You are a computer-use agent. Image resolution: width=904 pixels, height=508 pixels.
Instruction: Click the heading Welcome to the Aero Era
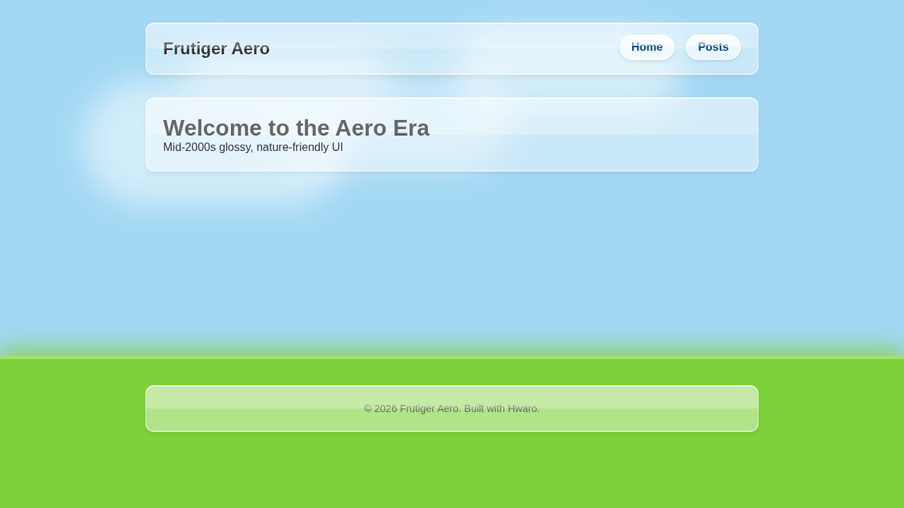pos(296,128)
